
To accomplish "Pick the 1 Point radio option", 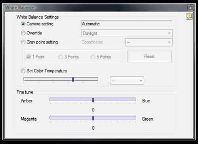I will [29, 57].
